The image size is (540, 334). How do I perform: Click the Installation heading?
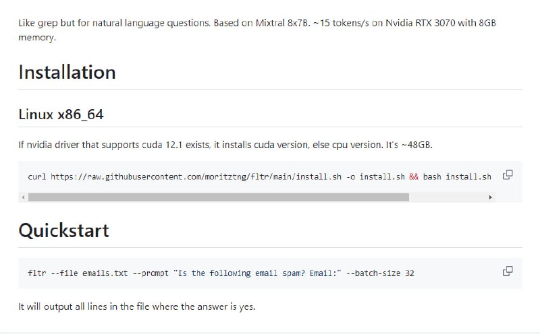click(x=67, y=72)
